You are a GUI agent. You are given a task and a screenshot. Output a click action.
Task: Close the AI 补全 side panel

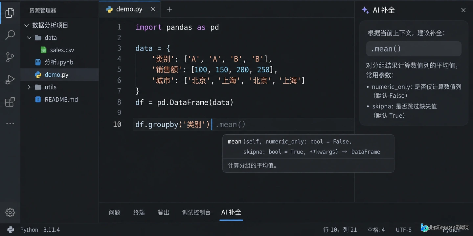point(463,10)
